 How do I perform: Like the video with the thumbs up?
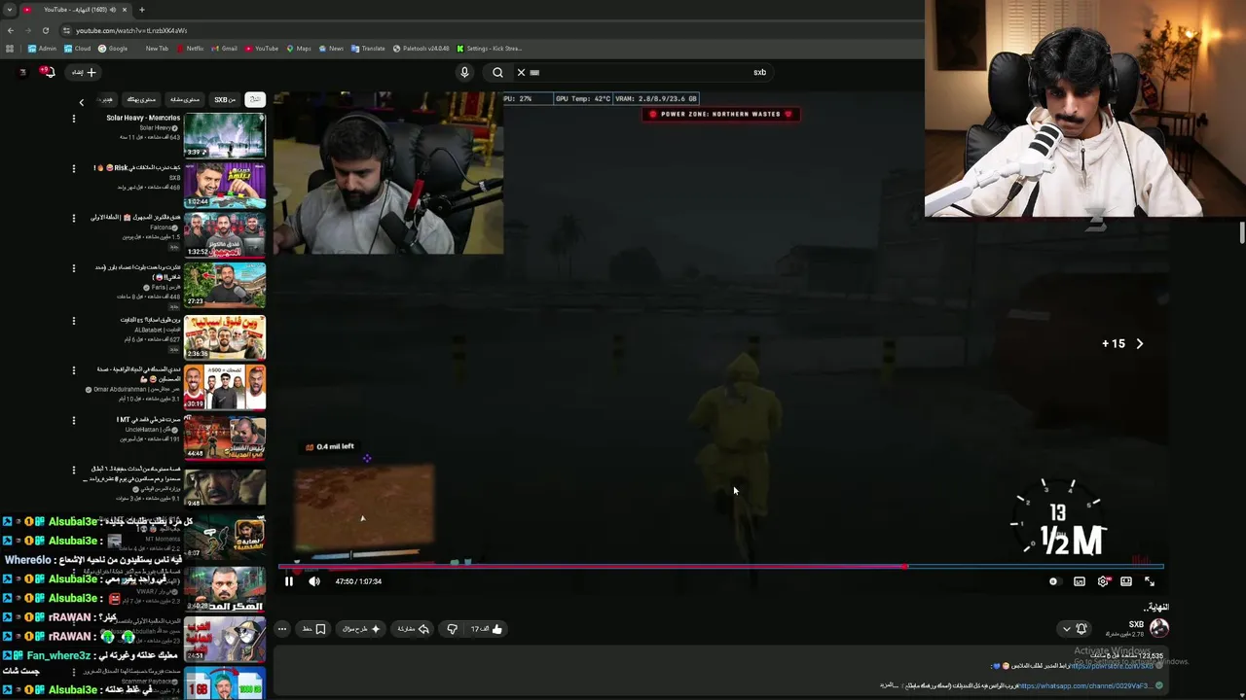coord(487,629)
